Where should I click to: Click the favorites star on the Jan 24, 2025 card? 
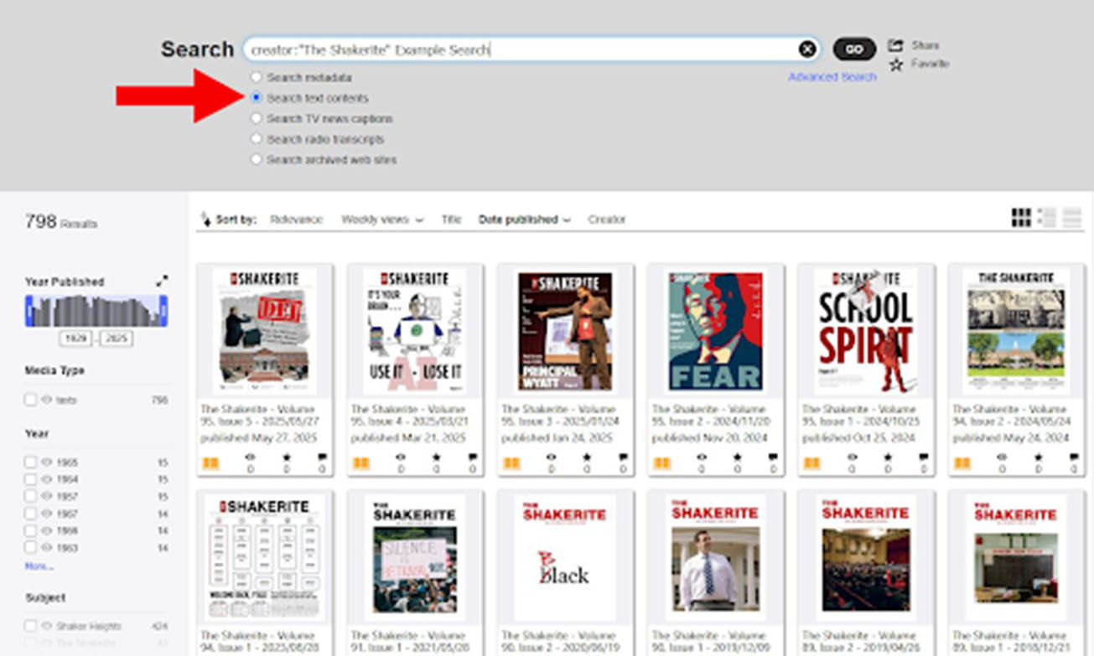(587, 457)
